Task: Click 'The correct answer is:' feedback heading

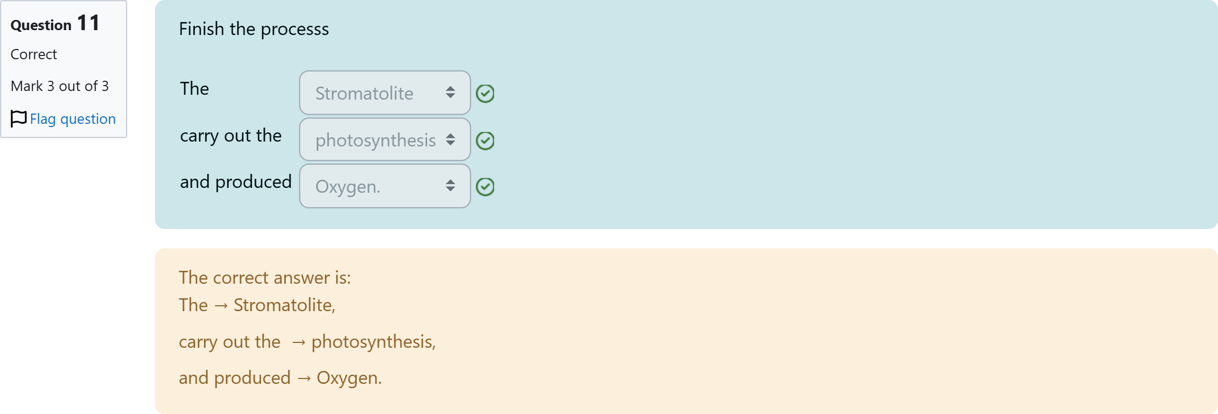Action: tap(265, 278)
